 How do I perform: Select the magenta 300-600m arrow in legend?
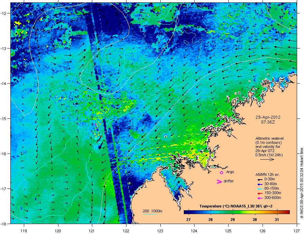coord(260,198)
